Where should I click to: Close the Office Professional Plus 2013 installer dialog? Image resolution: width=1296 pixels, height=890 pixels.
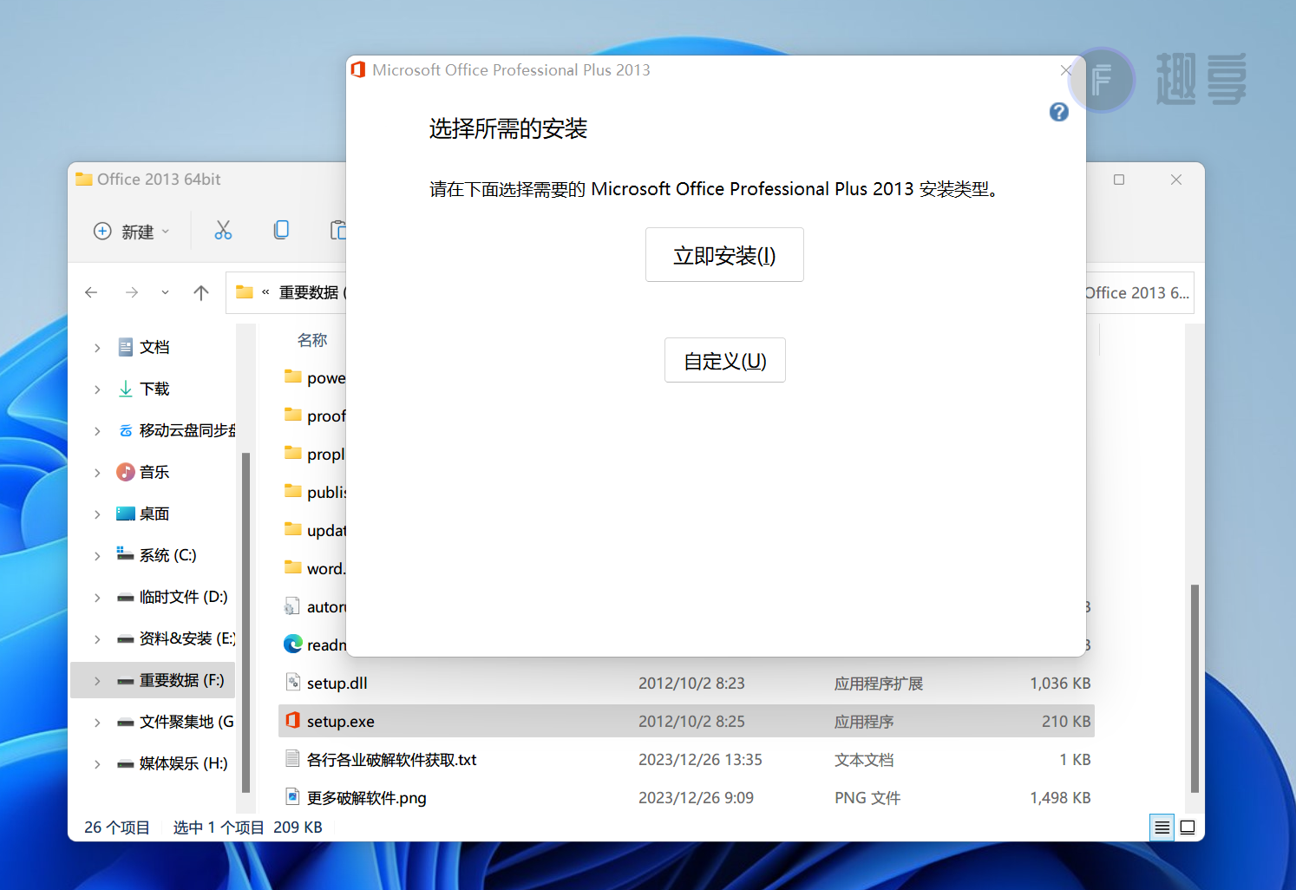pos(1066,70)
